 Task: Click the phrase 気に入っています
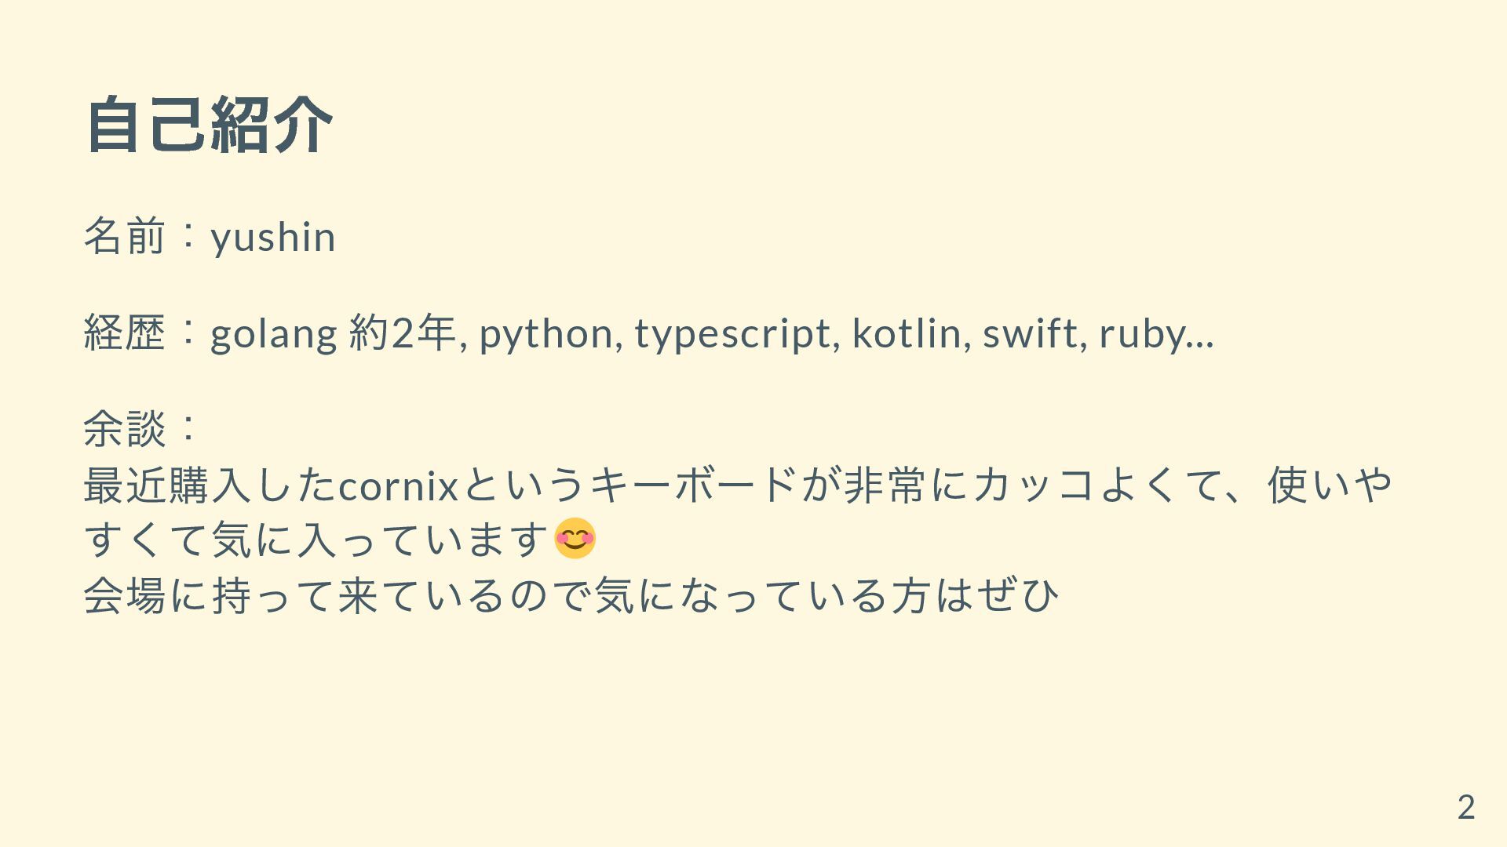tap(380, 540)
